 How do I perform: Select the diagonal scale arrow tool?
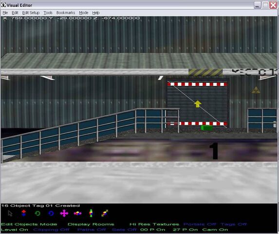105,213
